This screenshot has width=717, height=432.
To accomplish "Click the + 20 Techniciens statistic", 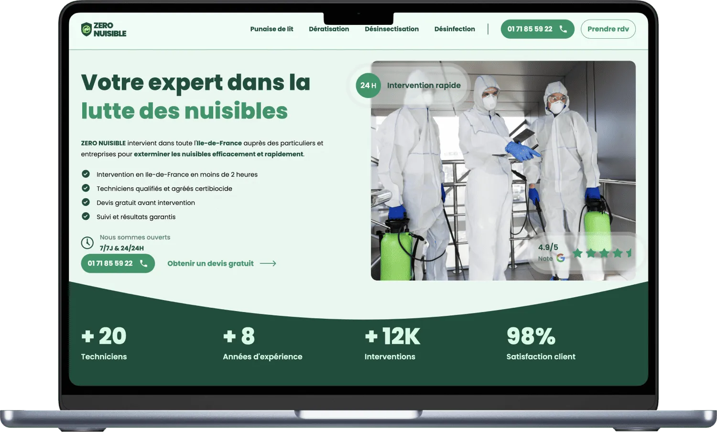I will point(104,343).
